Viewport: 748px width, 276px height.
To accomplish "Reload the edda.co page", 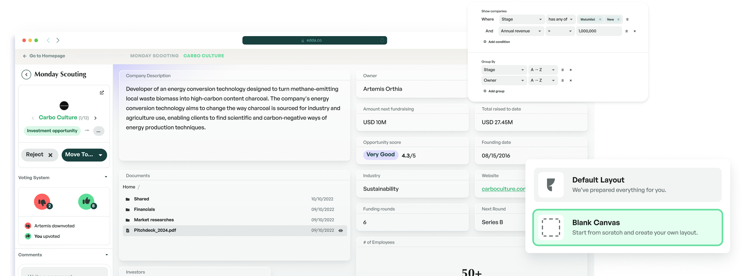I will click(x=382, y=40).
